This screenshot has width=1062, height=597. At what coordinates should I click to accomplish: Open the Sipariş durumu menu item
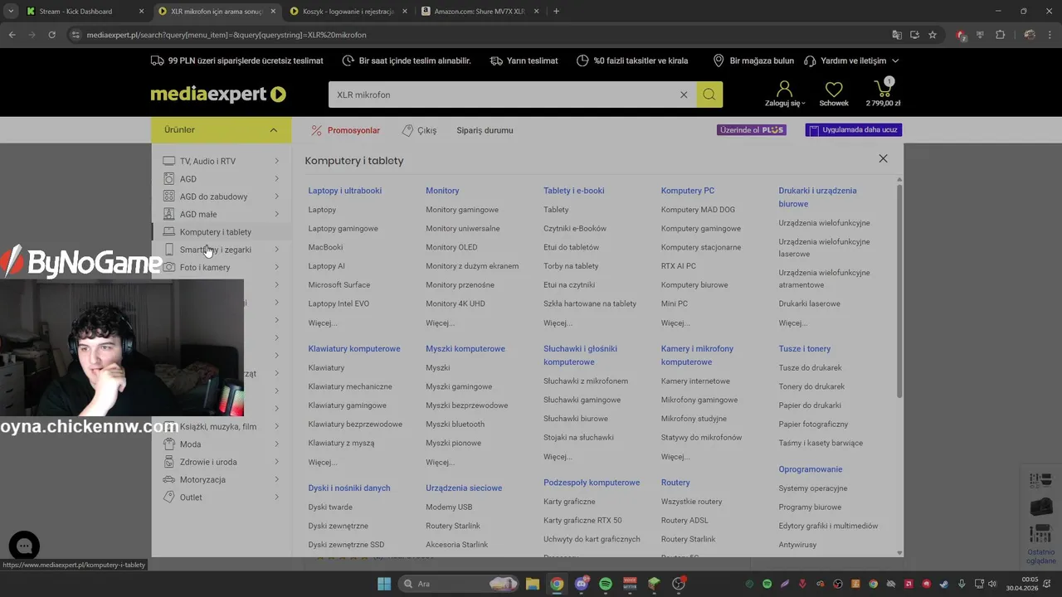click(x=485, y=130)
